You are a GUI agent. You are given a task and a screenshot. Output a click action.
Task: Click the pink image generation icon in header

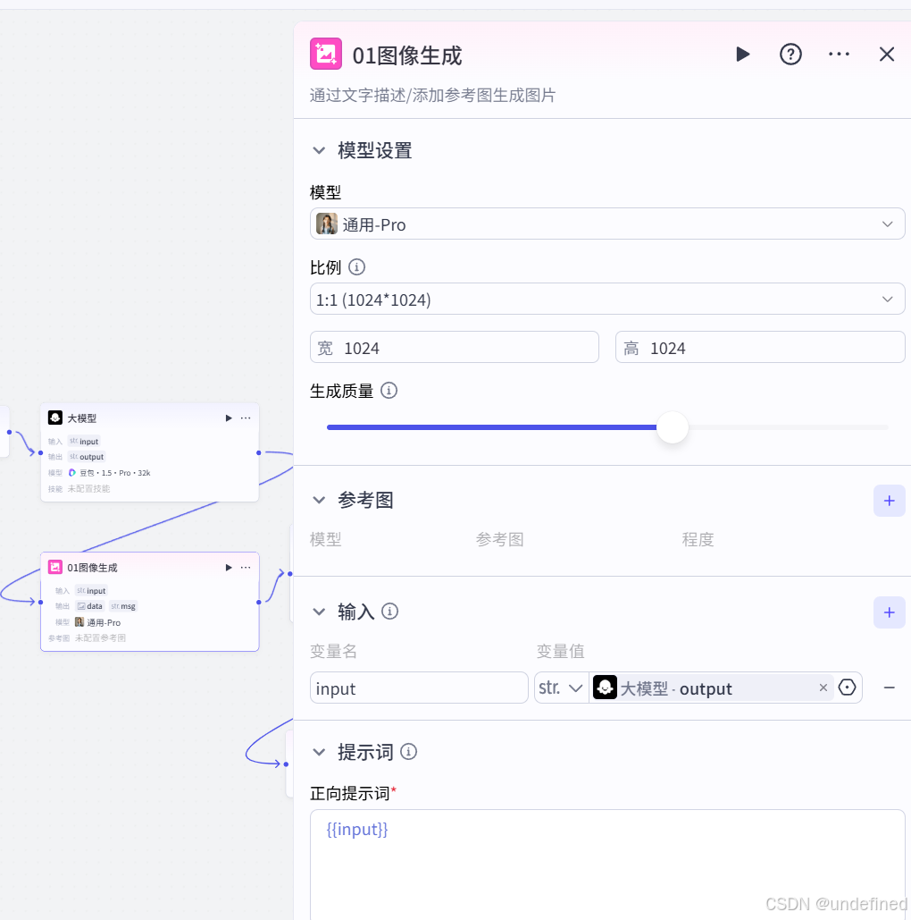326,54
